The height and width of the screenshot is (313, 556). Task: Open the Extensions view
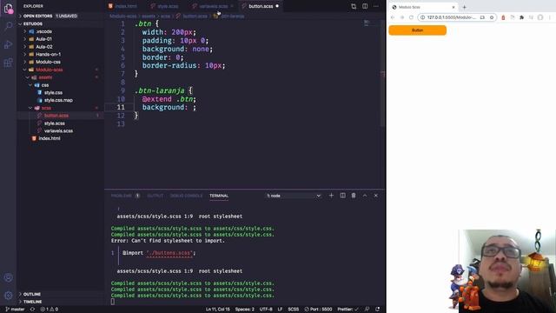tap(8, 63)
